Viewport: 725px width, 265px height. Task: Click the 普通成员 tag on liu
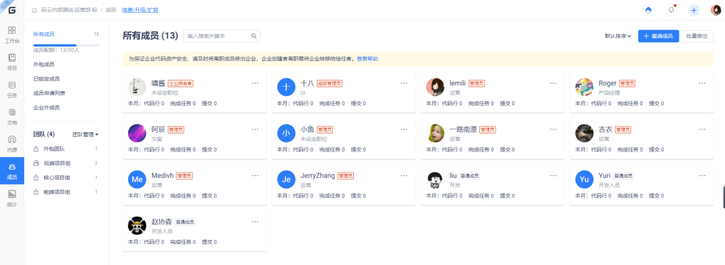[x=469, y=176]
